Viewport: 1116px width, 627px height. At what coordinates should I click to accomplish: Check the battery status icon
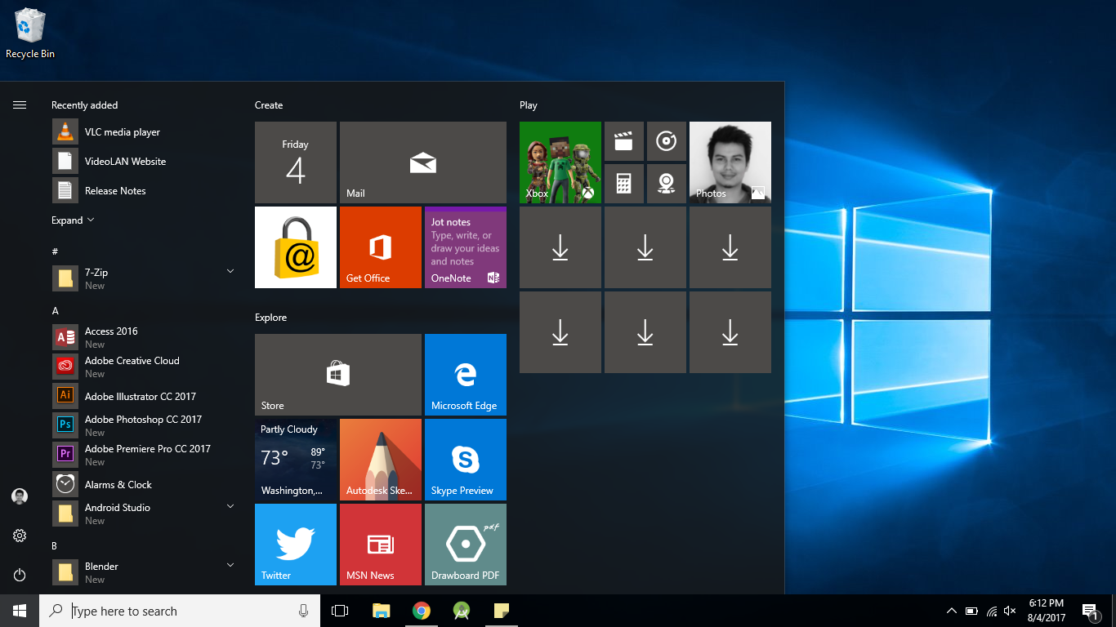pos(971,611)
